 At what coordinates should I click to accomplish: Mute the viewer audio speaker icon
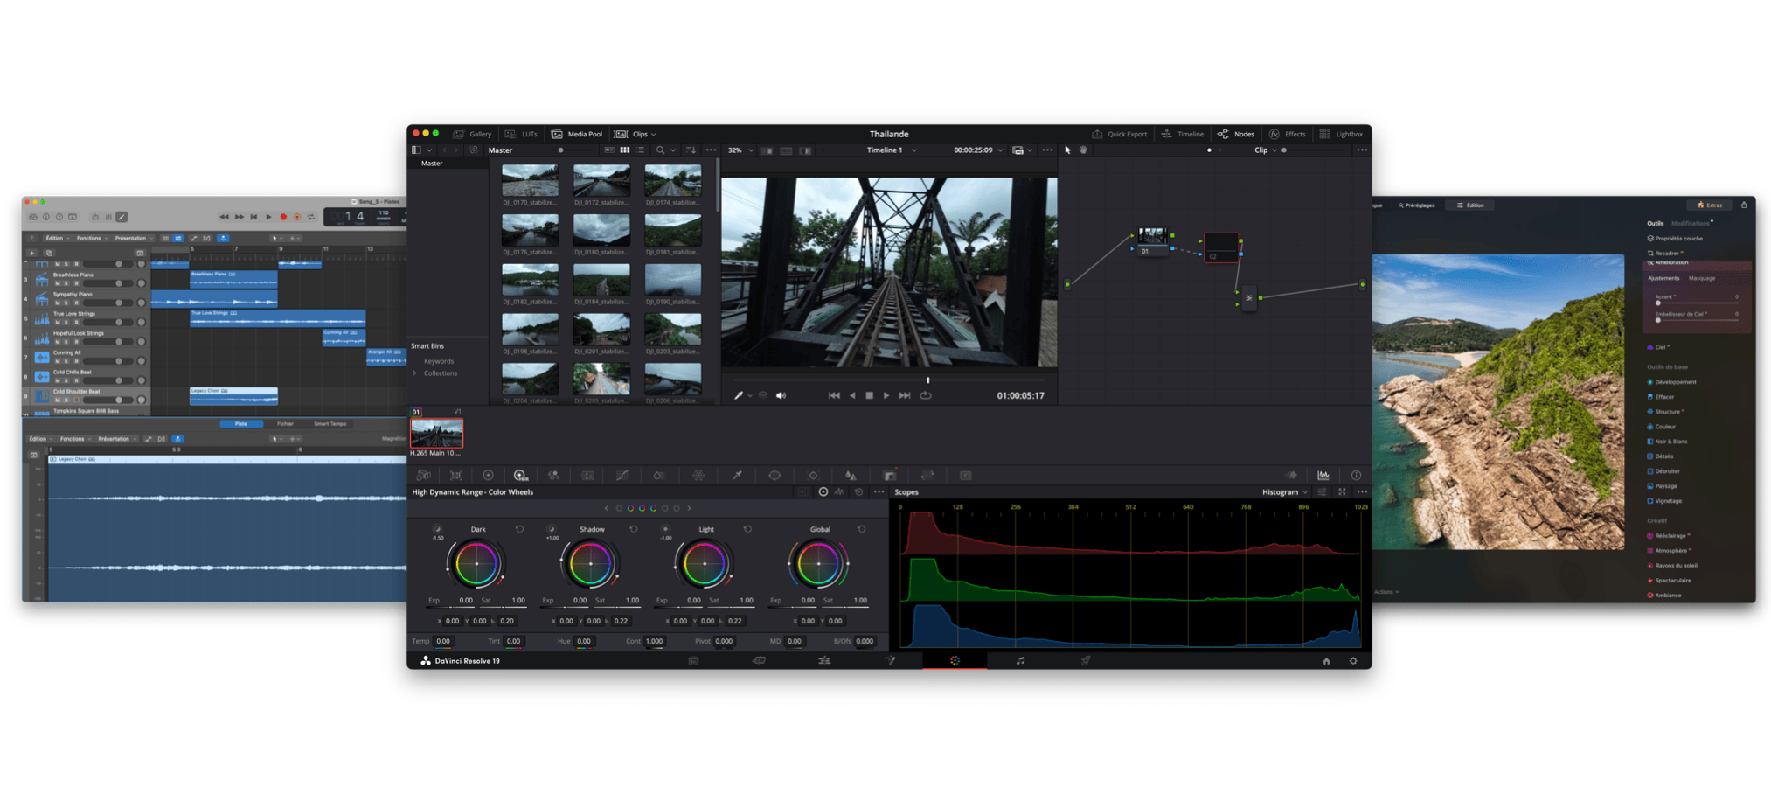click(781, 396)
